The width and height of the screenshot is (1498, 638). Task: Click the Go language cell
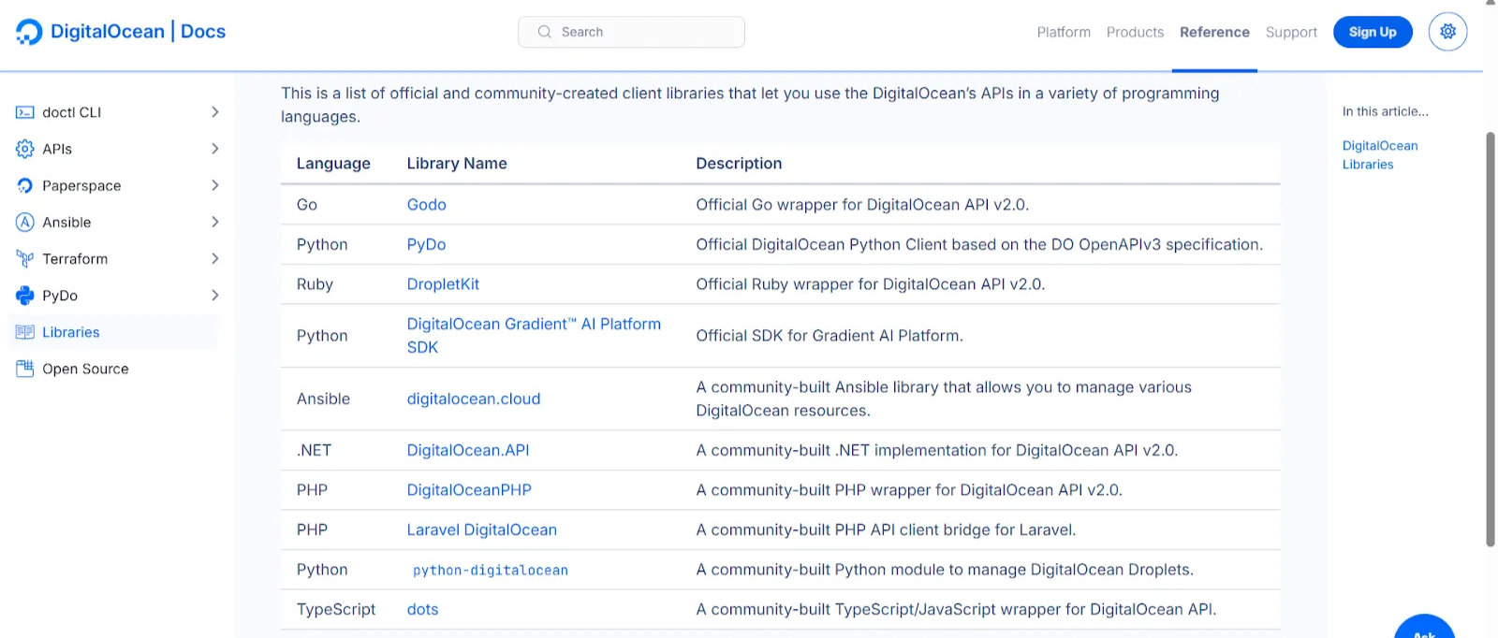tap(307, 205)
